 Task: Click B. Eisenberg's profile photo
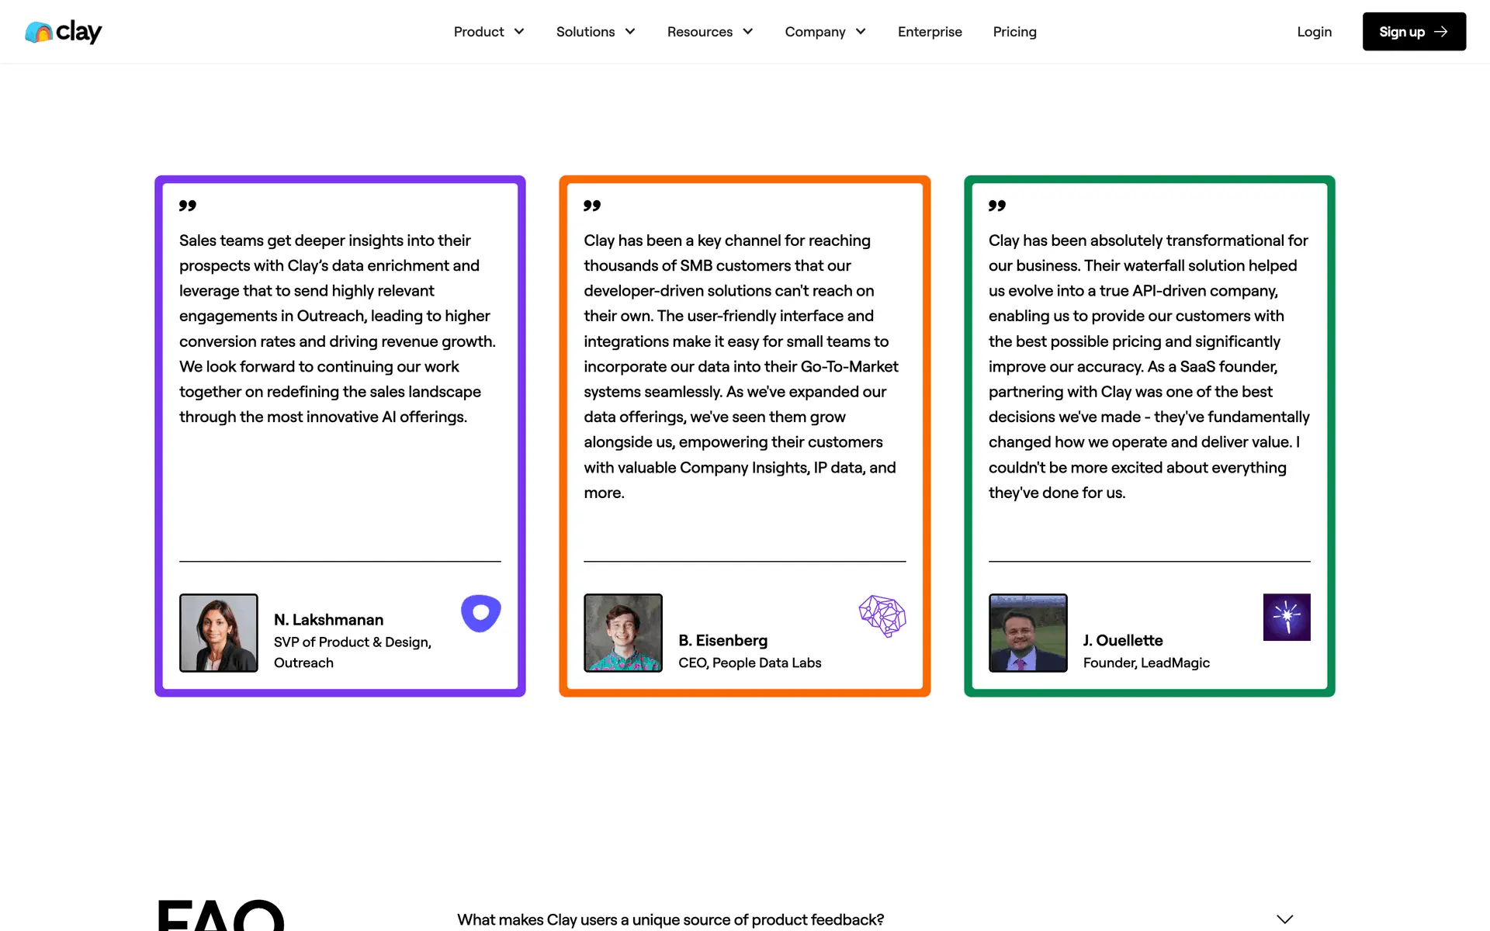[x=623, y=633]
